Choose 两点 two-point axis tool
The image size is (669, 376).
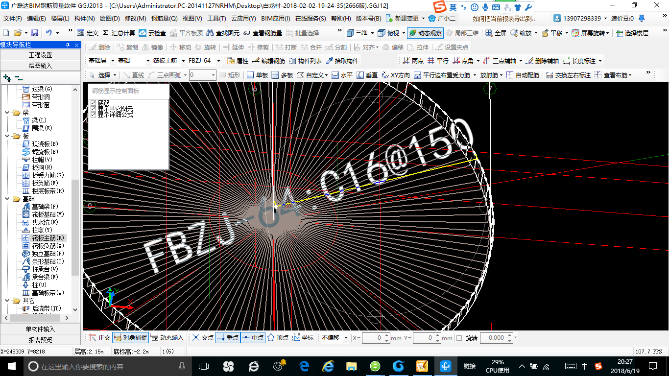coord(413,61)
